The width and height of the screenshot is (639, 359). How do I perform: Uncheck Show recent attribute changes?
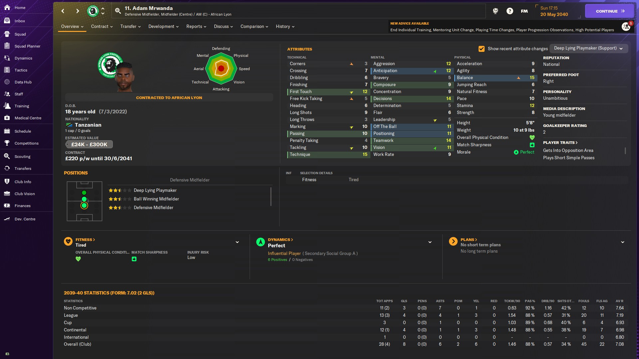coord(481,49)
